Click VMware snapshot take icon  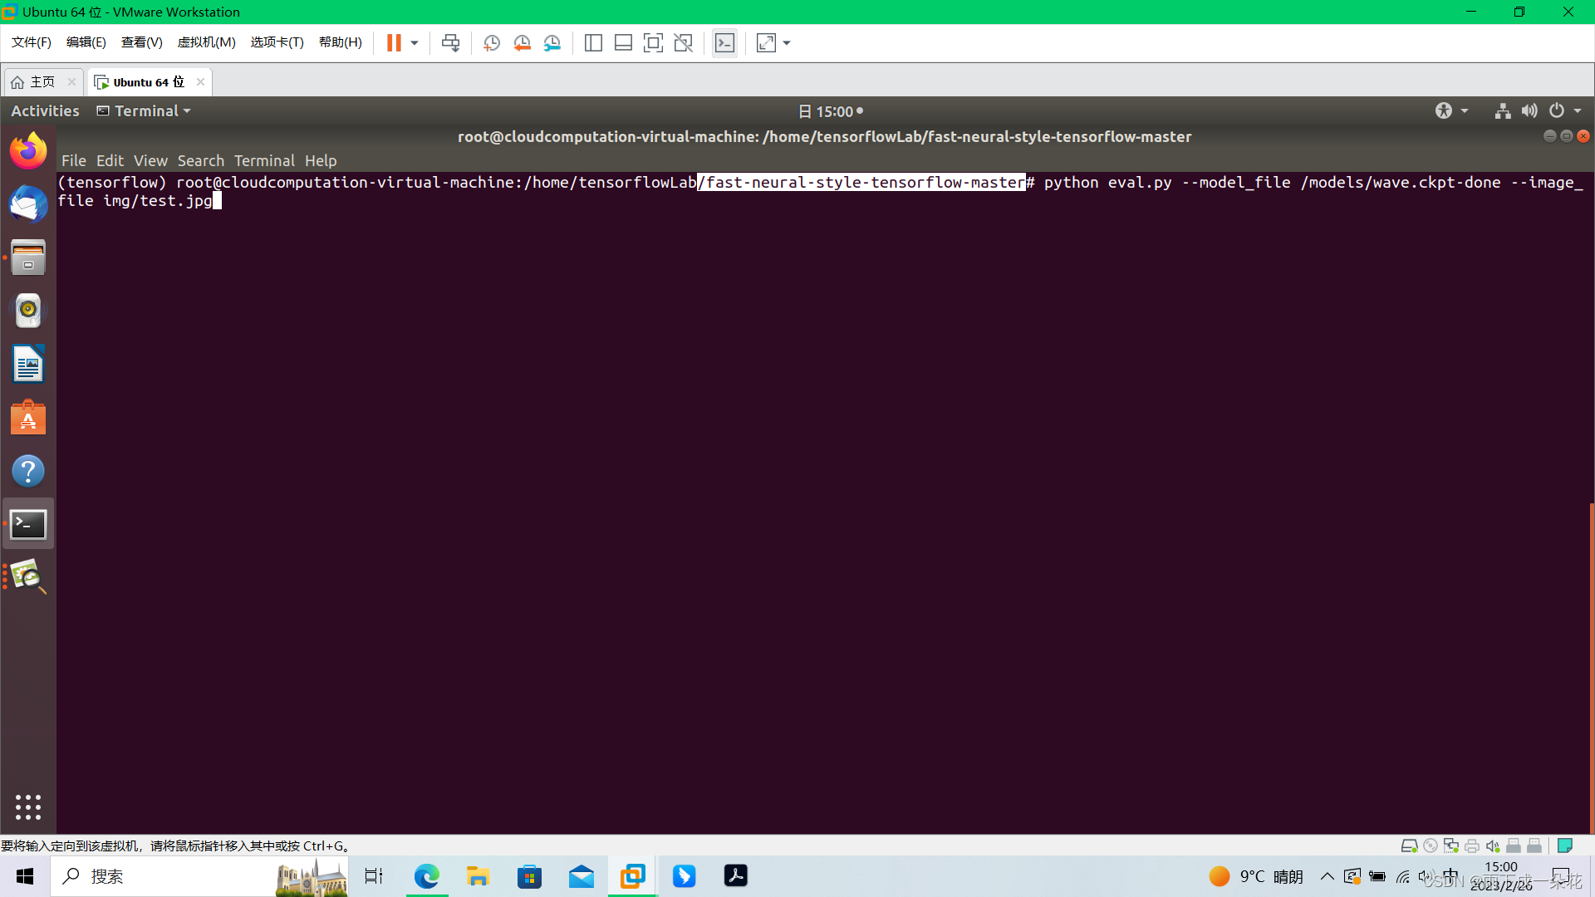[492, 43]
